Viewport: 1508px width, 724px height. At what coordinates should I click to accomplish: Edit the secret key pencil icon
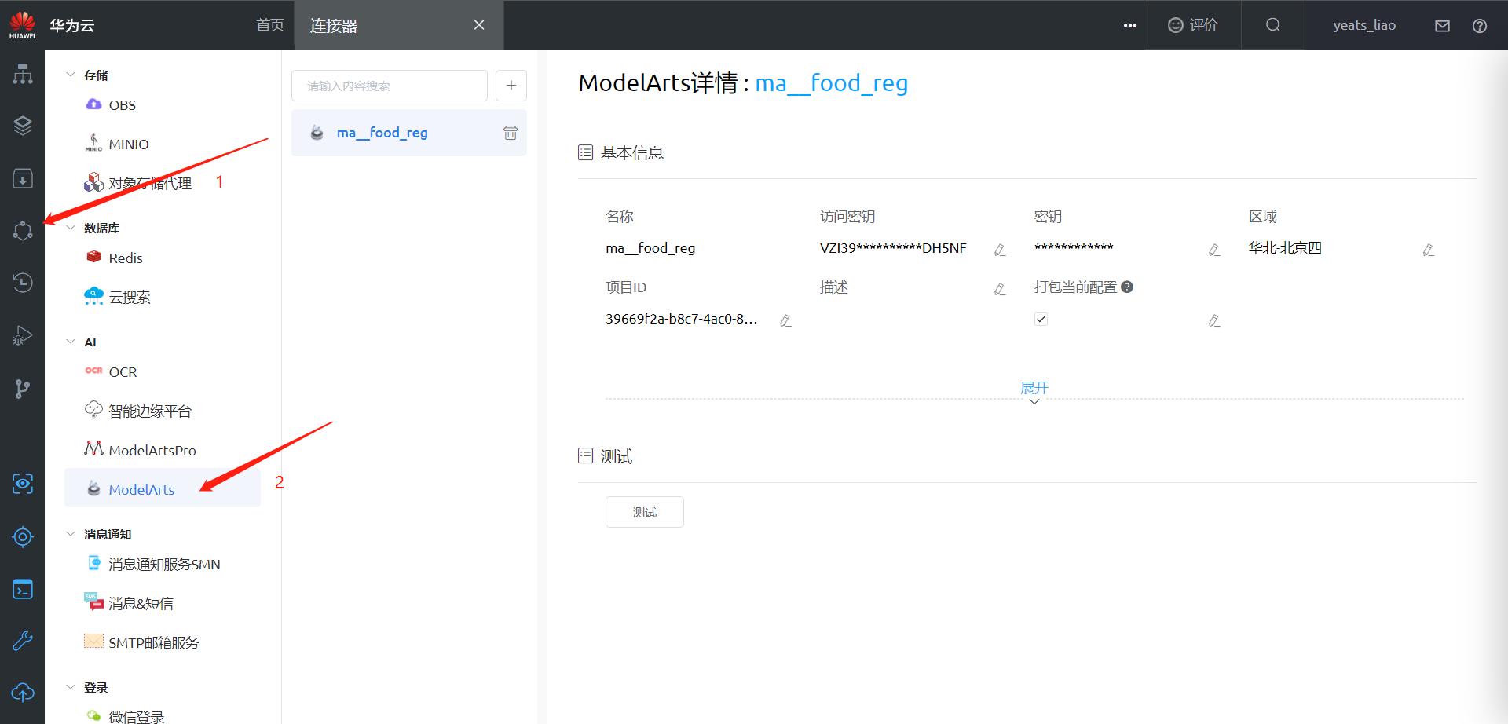click(1214, 250)
